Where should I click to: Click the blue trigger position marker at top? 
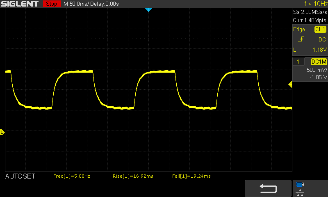pyautogui.click(x=148, y=9)
